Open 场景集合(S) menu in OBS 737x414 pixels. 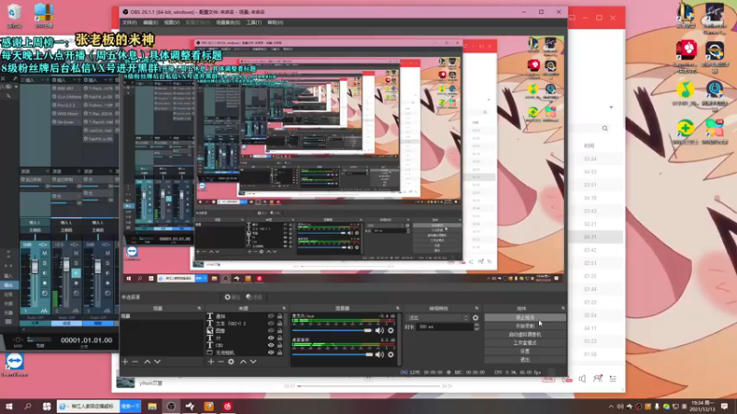pos(228,22)
